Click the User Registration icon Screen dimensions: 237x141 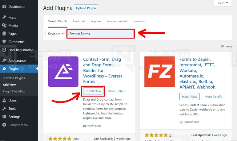(4, 50)
